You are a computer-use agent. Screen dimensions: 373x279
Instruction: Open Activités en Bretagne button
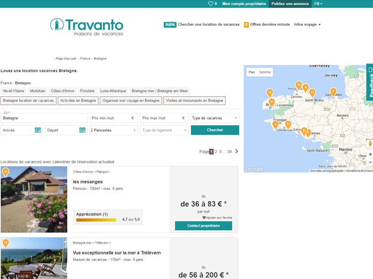[78, 100]
